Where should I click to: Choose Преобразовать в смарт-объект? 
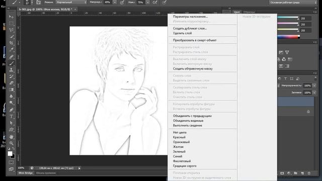point(195,40)
